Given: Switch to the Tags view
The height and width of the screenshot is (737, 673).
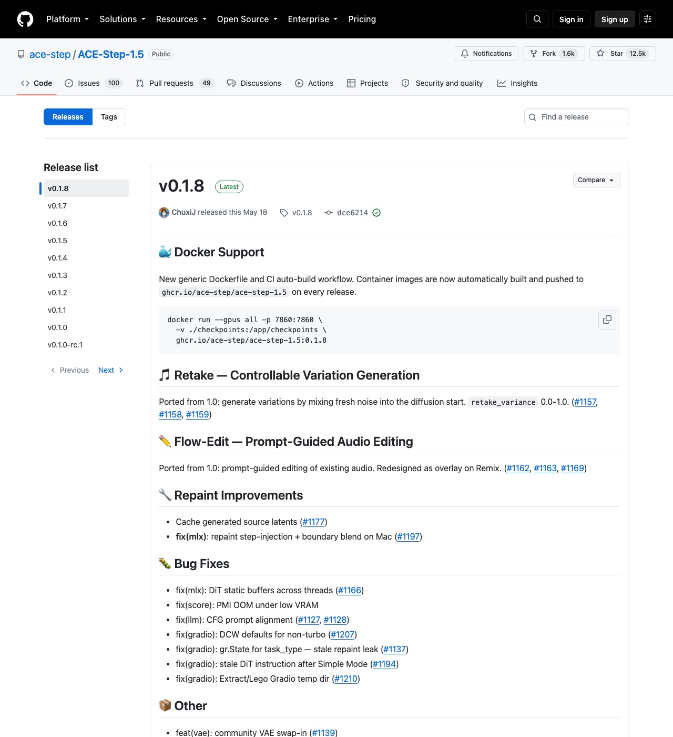Looking at the screenshot, I should [x=109, y=117].
